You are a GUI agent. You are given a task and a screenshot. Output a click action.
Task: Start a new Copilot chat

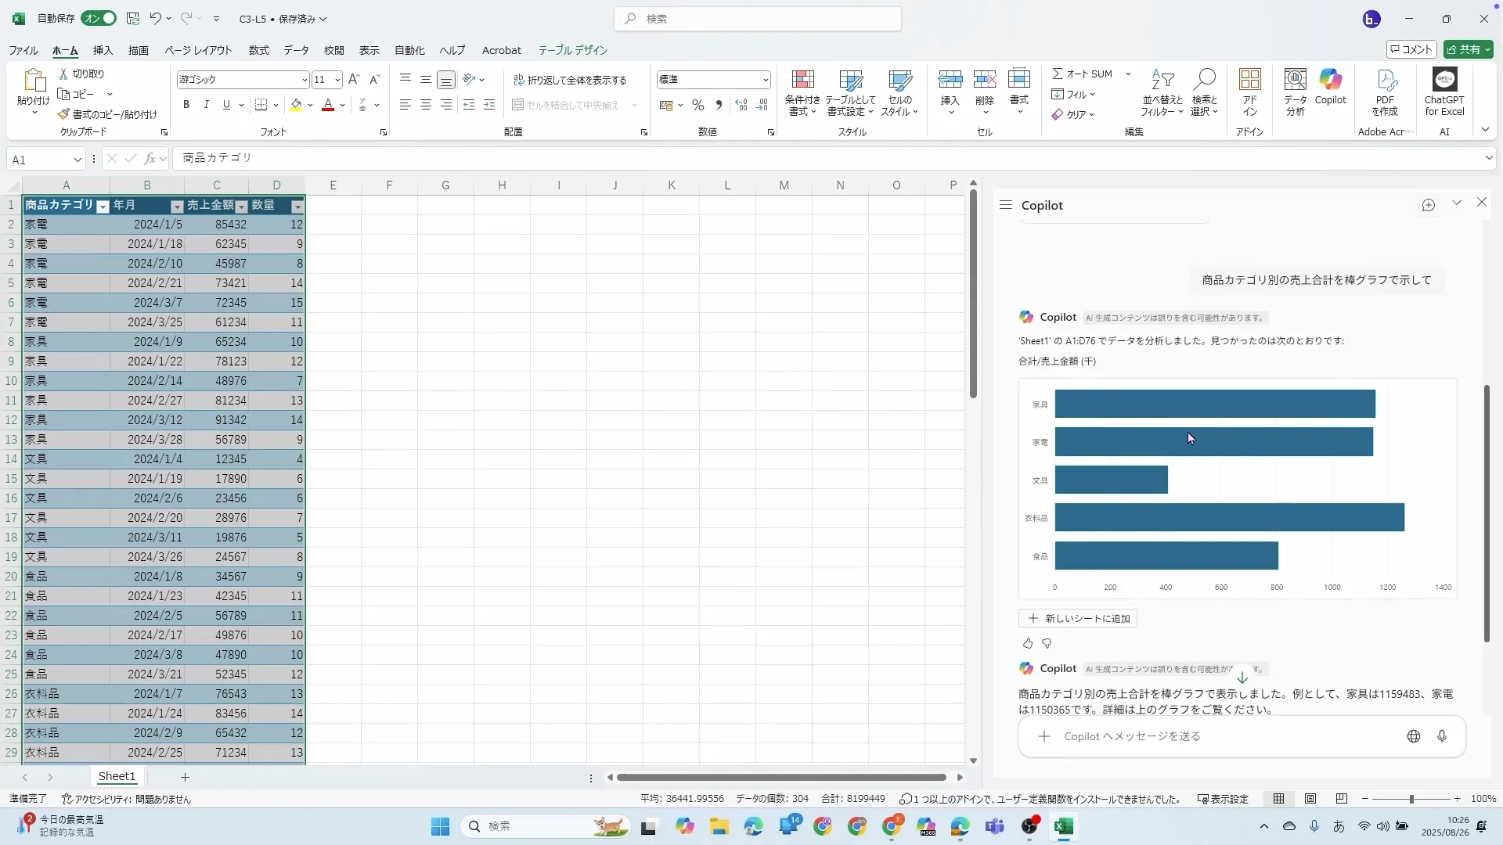coord(1428,205)
